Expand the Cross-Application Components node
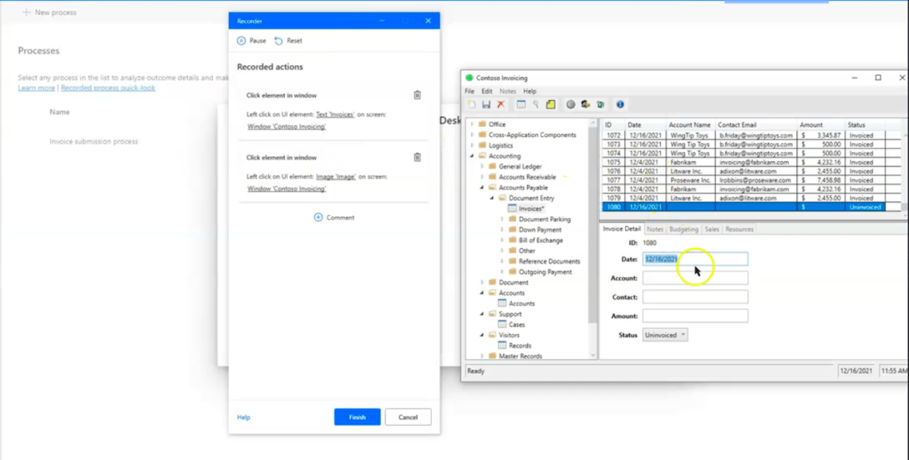Image resolution: width=909 pixels, height=460 pixels. click(472, 135)
